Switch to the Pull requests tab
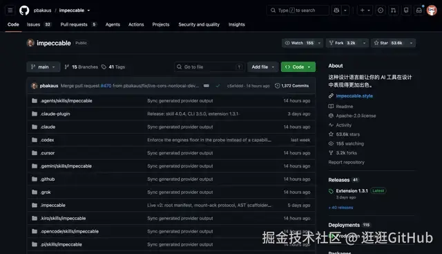This screenshot has width=442, height=254. coord(78,25)
